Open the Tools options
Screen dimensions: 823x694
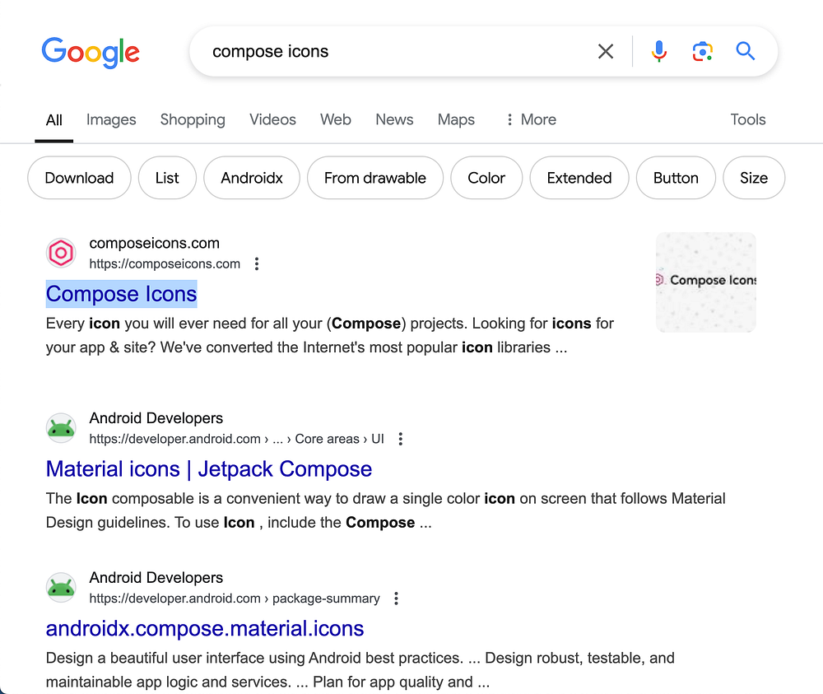(748, 119)
